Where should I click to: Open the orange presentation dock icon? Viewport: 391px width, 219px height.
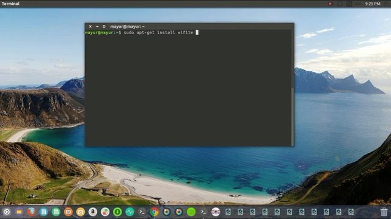pyautogui.click(x=68, y=212)
